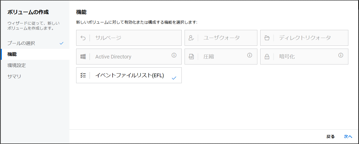The width and height of the screenshot is (359, 144).
Task: Click the Event File List checklist icon
Action: (x=83, y=75)
